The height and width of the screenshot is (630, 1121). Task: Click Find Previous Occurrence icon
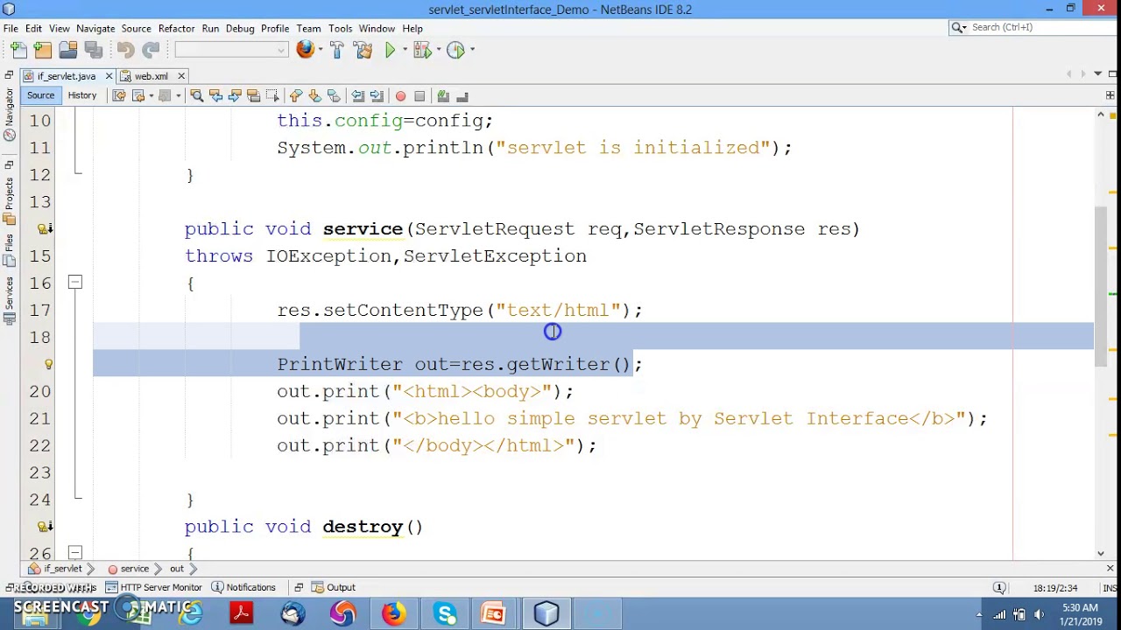(215, 95)
